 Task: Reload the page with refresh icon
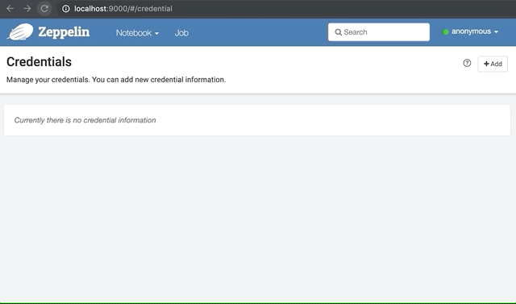(44, 9)
